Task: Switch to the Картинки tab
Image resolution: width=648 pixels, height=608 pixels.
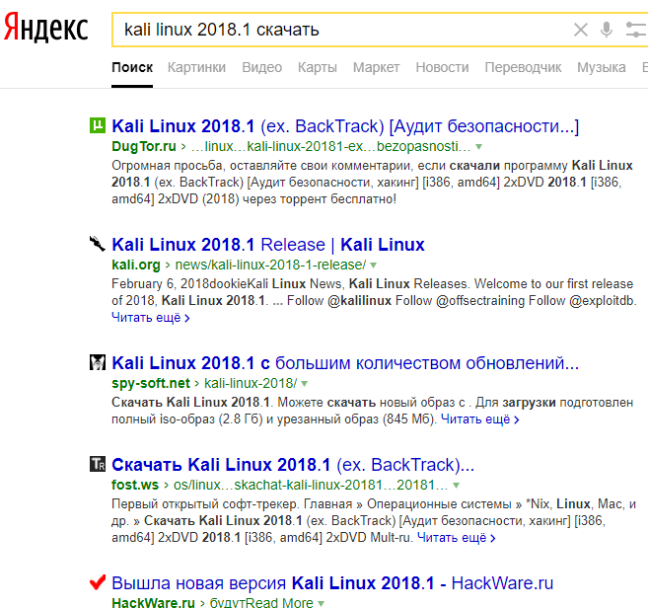Action: (196, 67)
